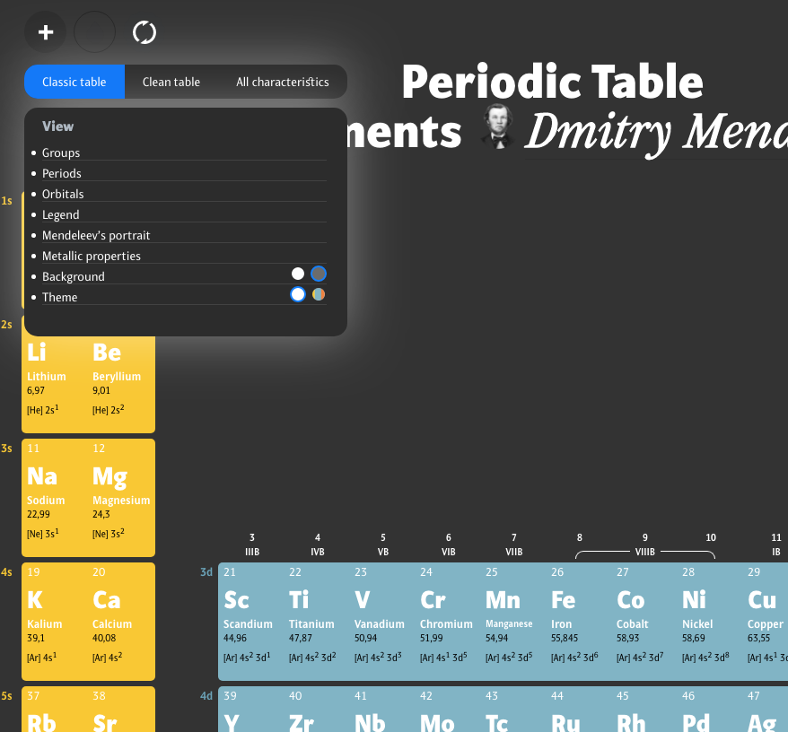Screen dimensions: 788x732
Task: Toggle the Metallic properties option
Action: [92, 256]
